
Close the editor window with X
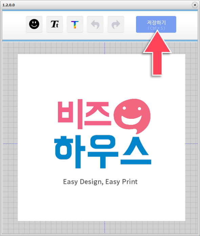[x=195, y=5]
